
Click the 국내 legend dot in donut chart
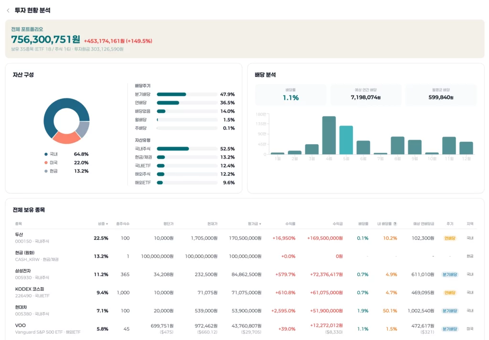click(46, 154)
